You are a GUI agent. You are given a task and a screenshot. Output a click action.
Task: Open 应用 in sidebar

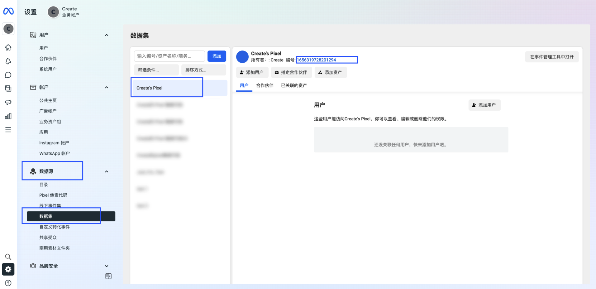tap(44, 132)
